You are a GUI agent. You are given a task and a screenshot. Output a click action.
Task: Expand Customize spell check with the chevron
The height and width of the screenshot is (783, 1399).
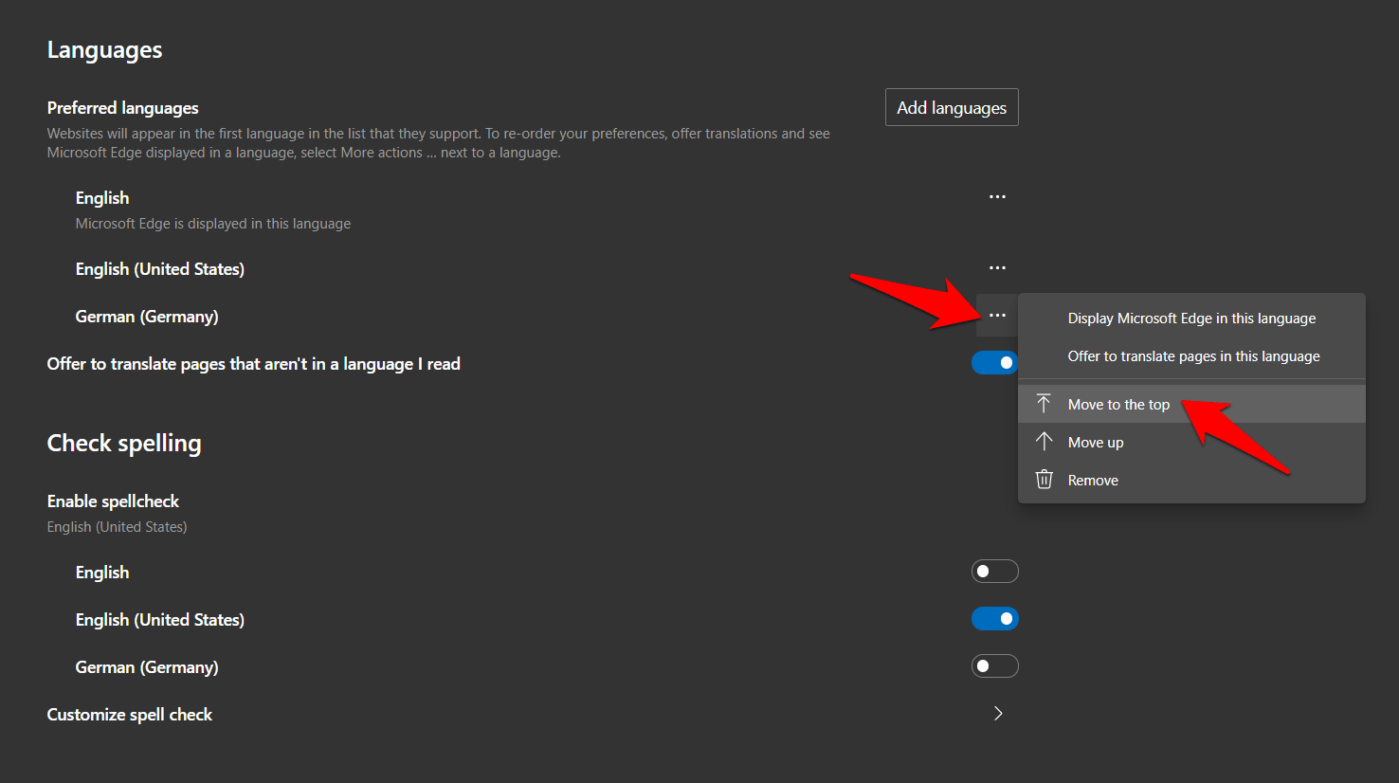click(997, 714)
